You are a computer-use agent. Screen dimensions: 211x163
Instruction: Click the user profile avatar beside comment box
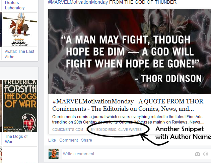click(54, 154)
